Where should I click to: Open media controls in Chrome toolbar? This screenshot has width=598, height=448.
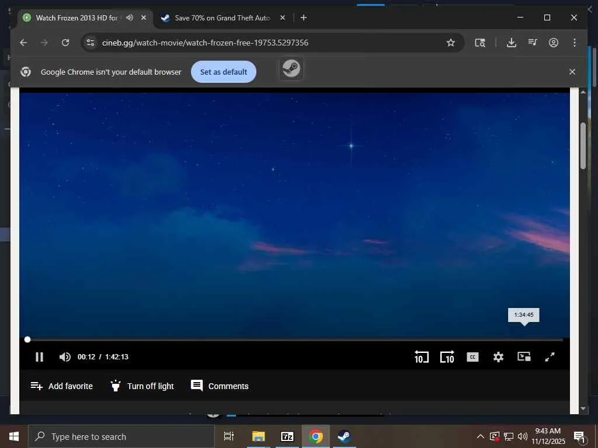point(533,43)
